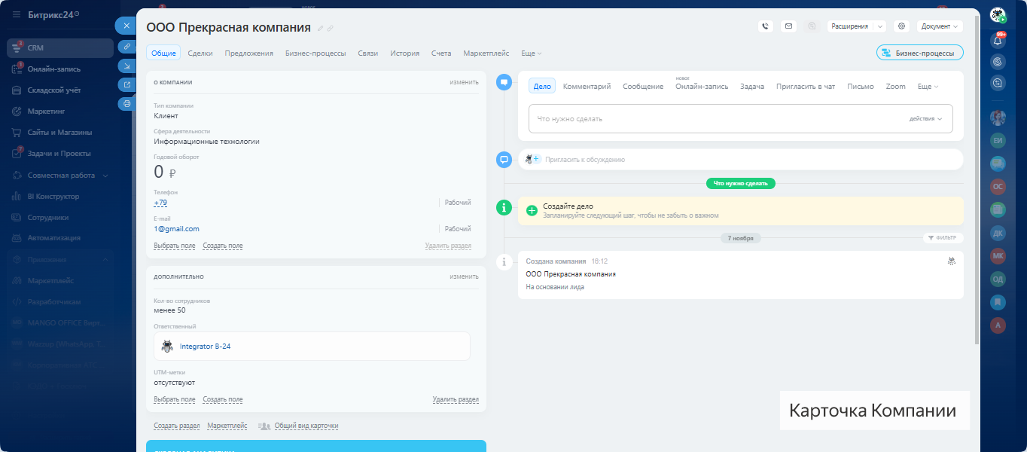The image size is (1027, 452).
Task: Open the timeline Фильтр button
Action: click(x=943, y=238)
